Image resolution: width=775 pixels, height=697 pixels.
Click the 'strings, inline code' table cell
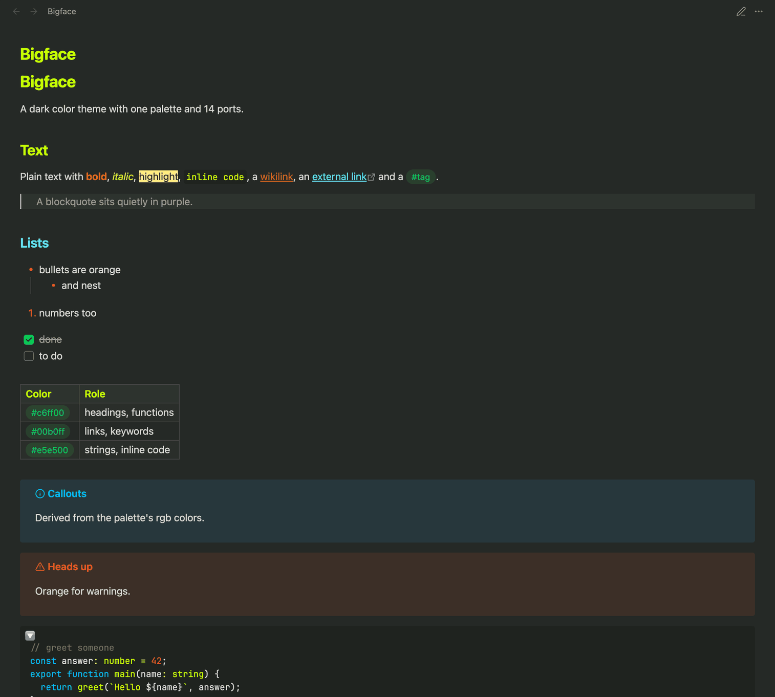coord(129,450)
